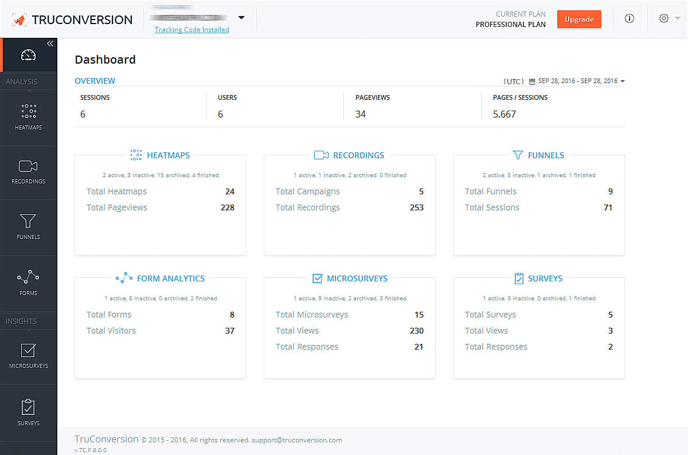
Task: Open the Dashboard speedometer icon in sidebar
Action: 28,55
